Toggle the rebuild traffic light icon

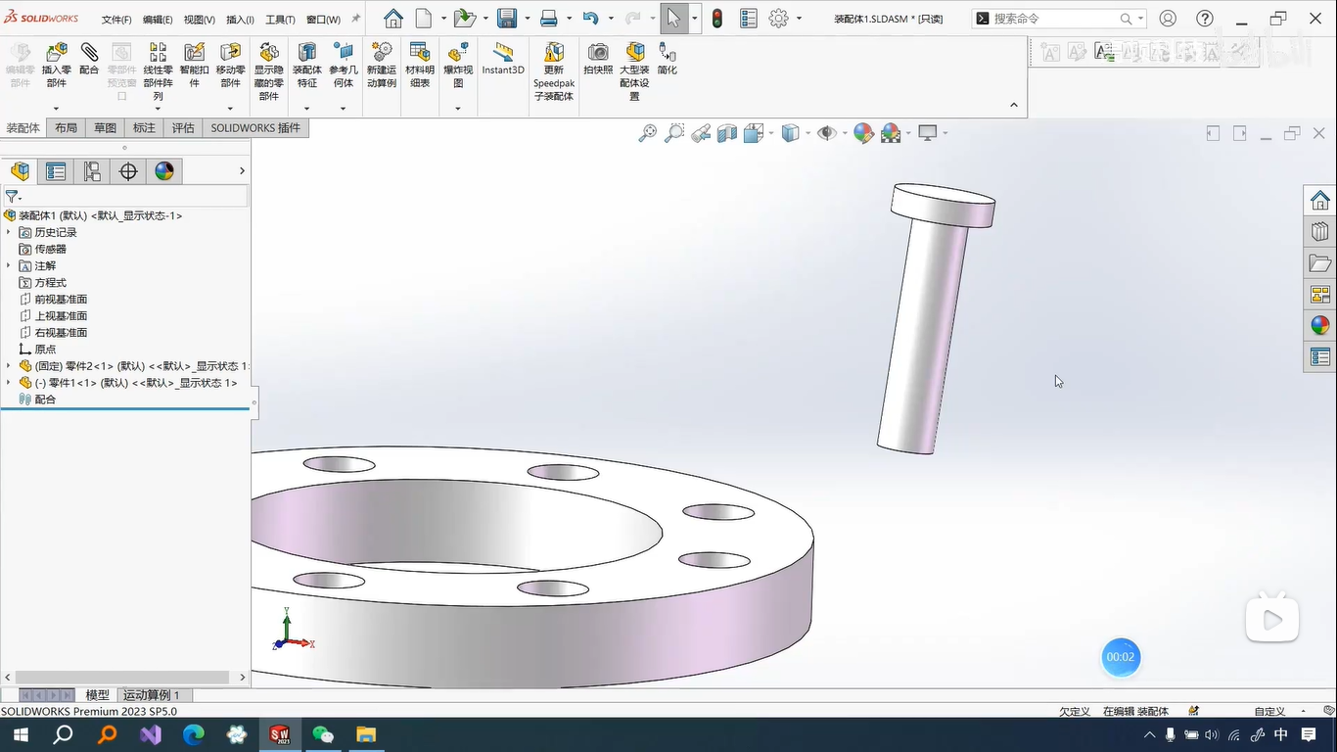click(x=717, y=19)
